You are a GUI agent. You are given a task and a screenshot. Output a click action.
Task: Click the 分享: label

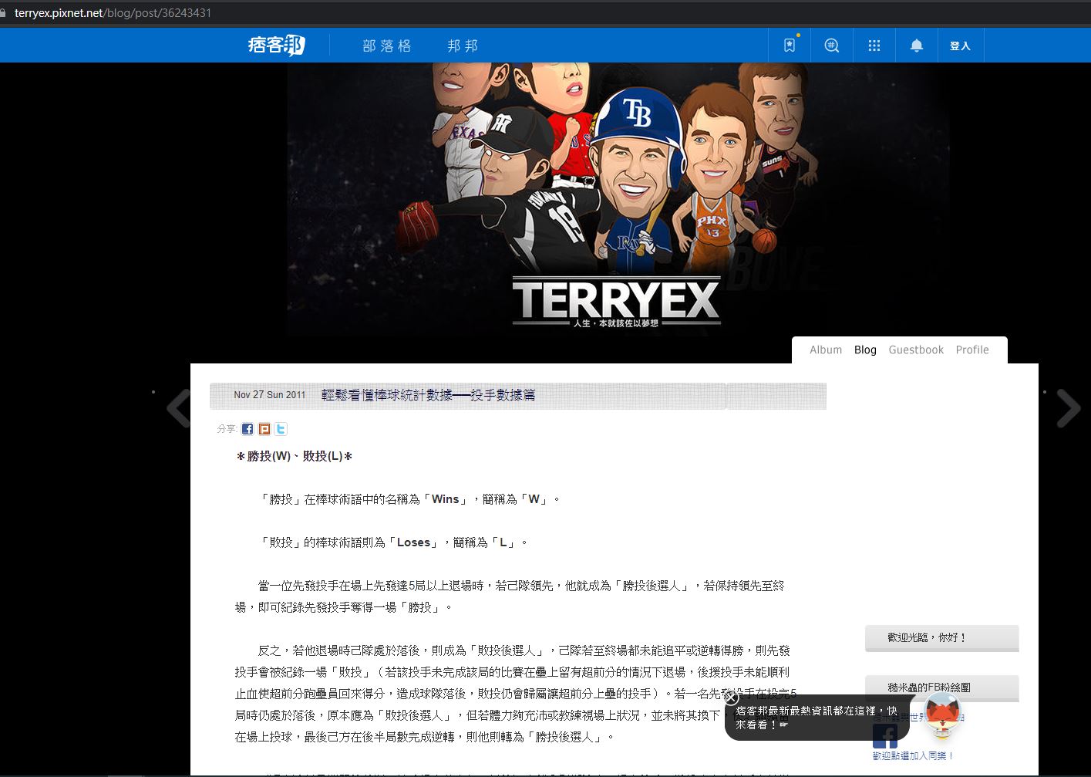pyautogui.click(x=227, y=429)
